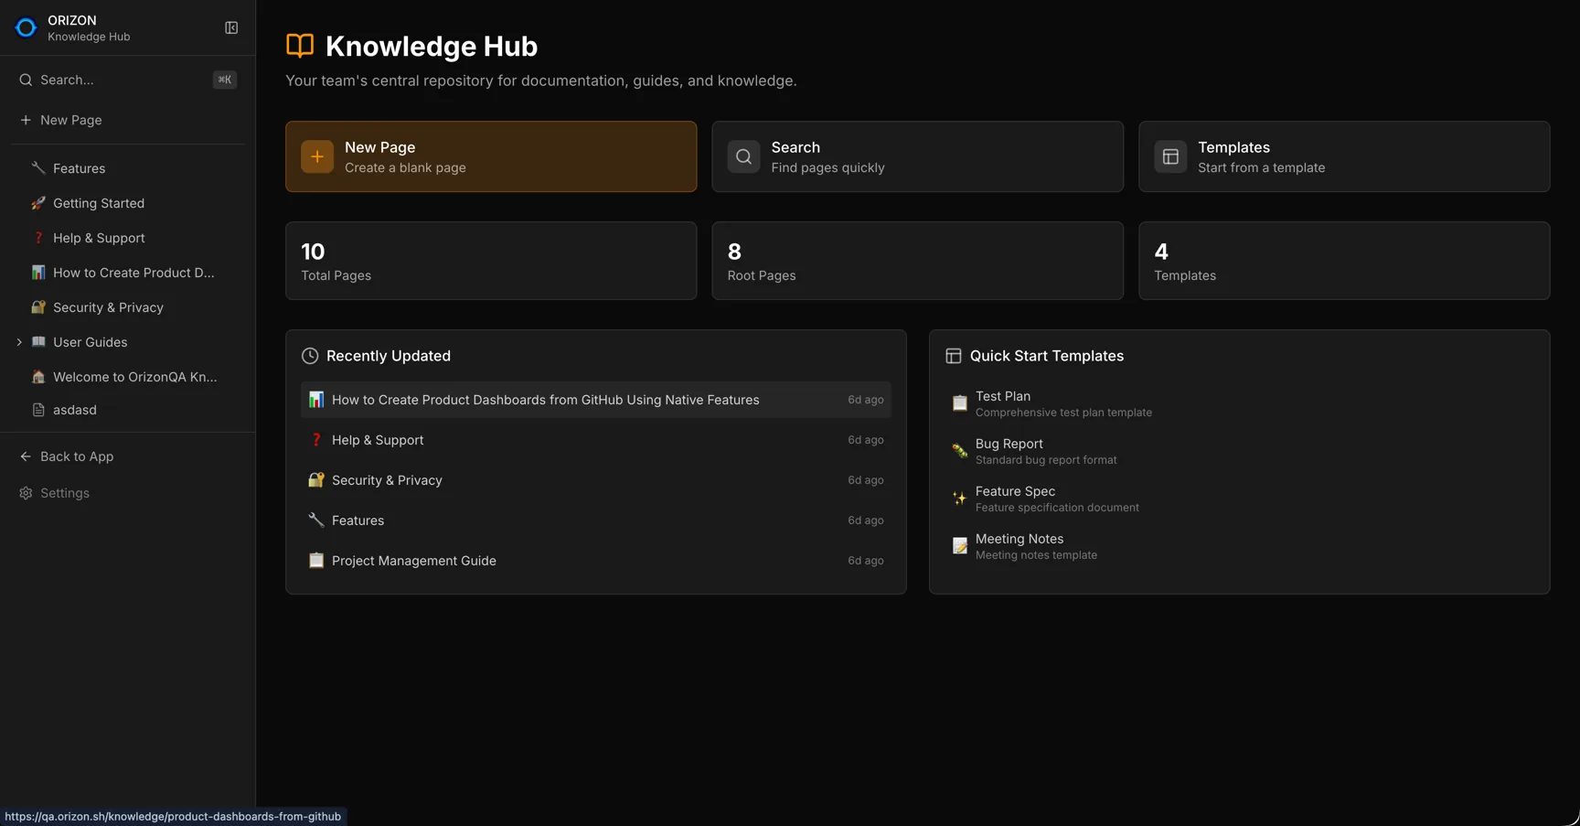Click the Meeting Notes template icon
The height and width of the screenshot is (826, 1580).
point(959,545)
